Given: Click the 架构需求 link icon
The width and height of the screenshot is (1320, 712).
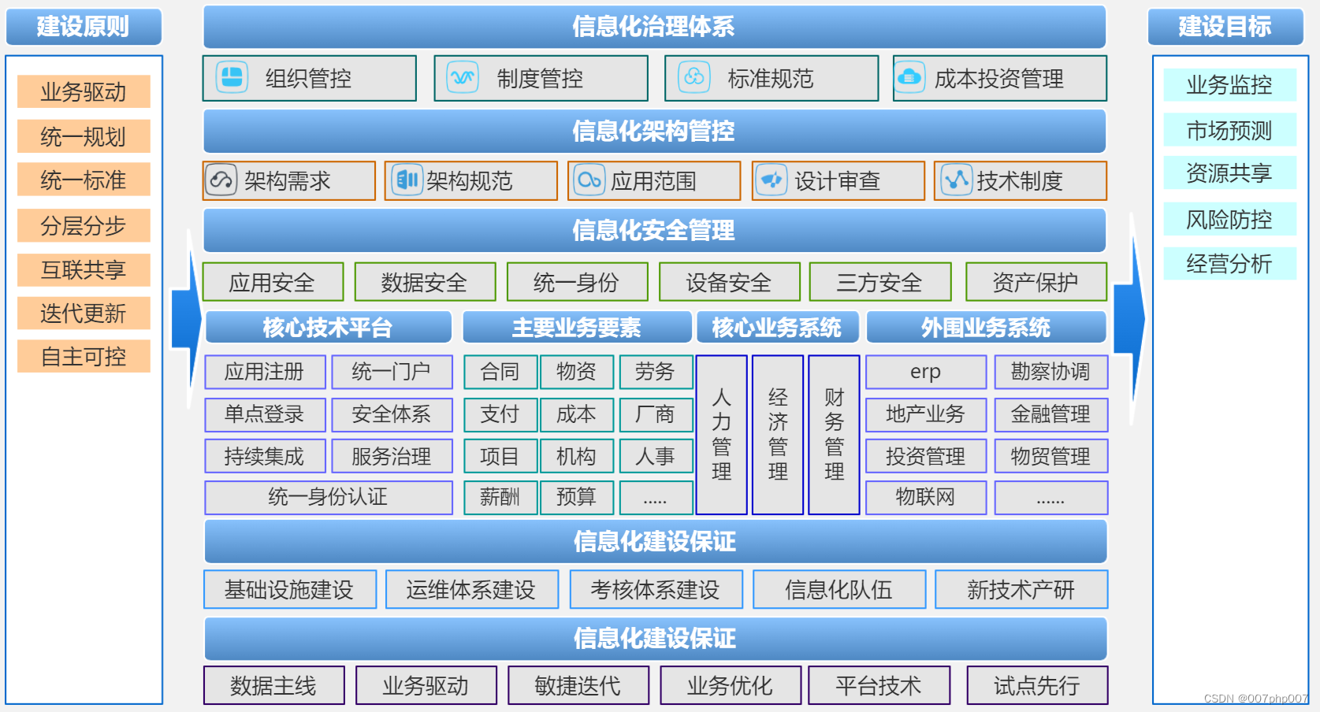Looking at the screenshot, I should click(x=221, y=180).
